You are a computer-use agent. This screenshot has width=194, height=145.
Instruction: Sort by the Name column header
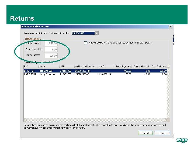coord(49,67)
